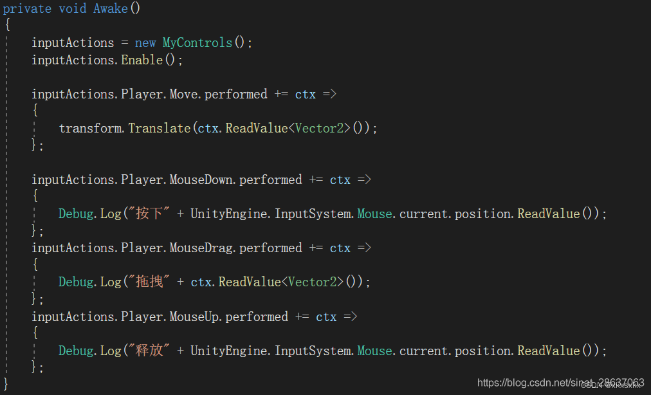Click 'ReadValue' in the 释放 log line

click(549, 351)
